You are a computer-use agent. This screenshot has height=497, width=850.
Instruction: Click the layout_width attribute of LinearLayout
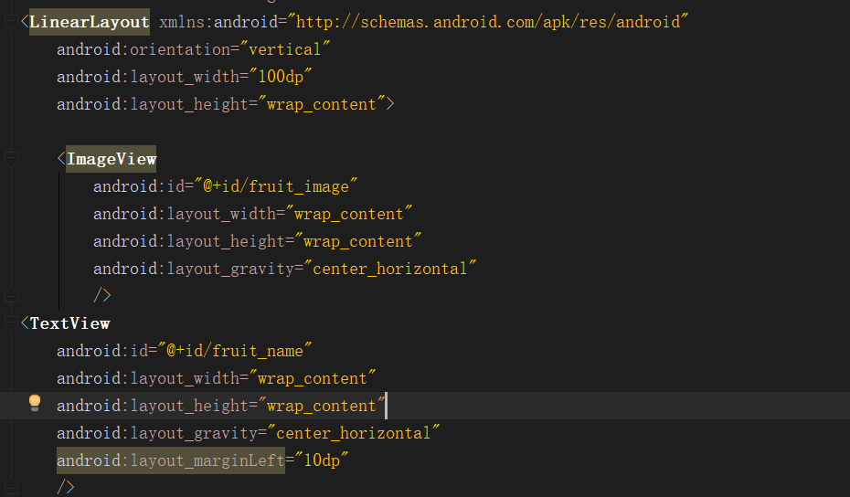(x=149, y=77)
